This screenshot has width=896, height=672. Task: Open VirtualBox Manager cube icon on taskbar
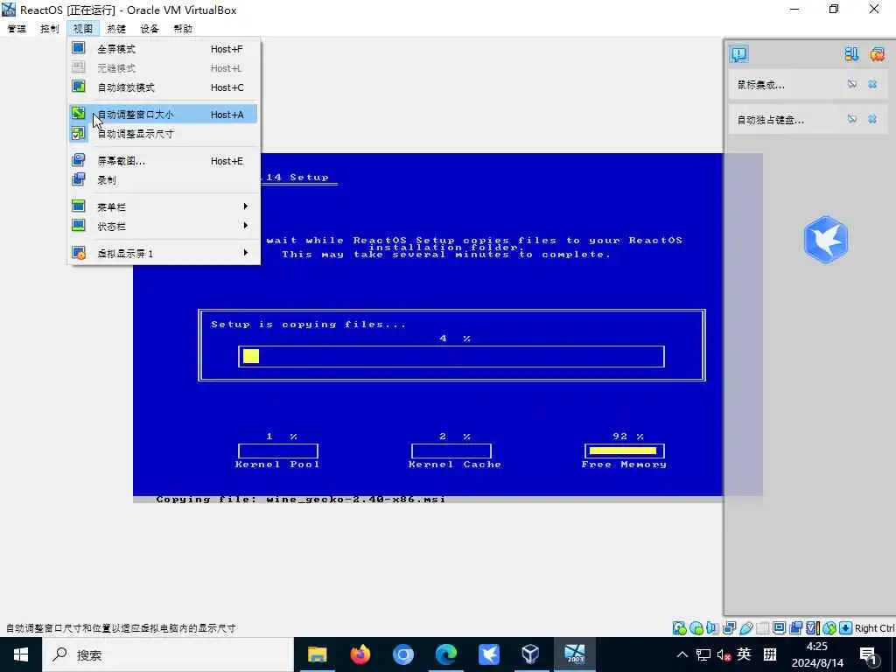[x=531, y=654]
